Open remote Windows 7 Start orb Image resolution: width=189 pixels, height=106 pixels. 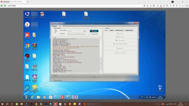click(26, 97)
